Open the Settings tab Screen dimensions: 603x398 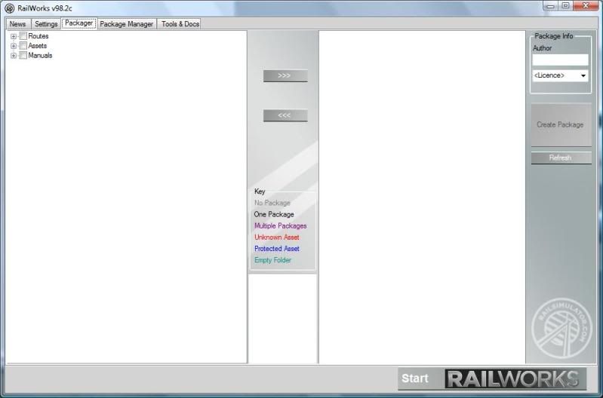46,24
